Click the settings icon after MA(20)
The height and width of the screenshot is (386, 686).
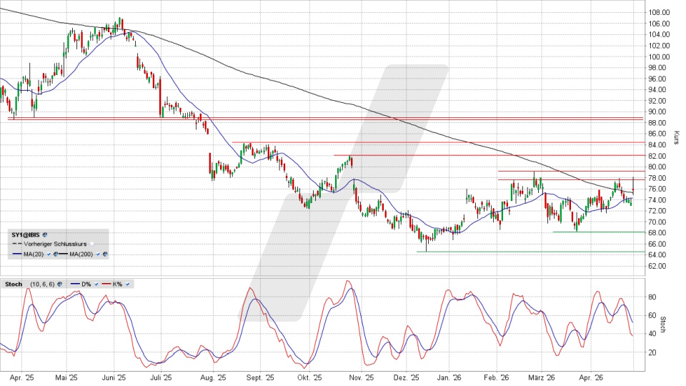pos(56,254)
